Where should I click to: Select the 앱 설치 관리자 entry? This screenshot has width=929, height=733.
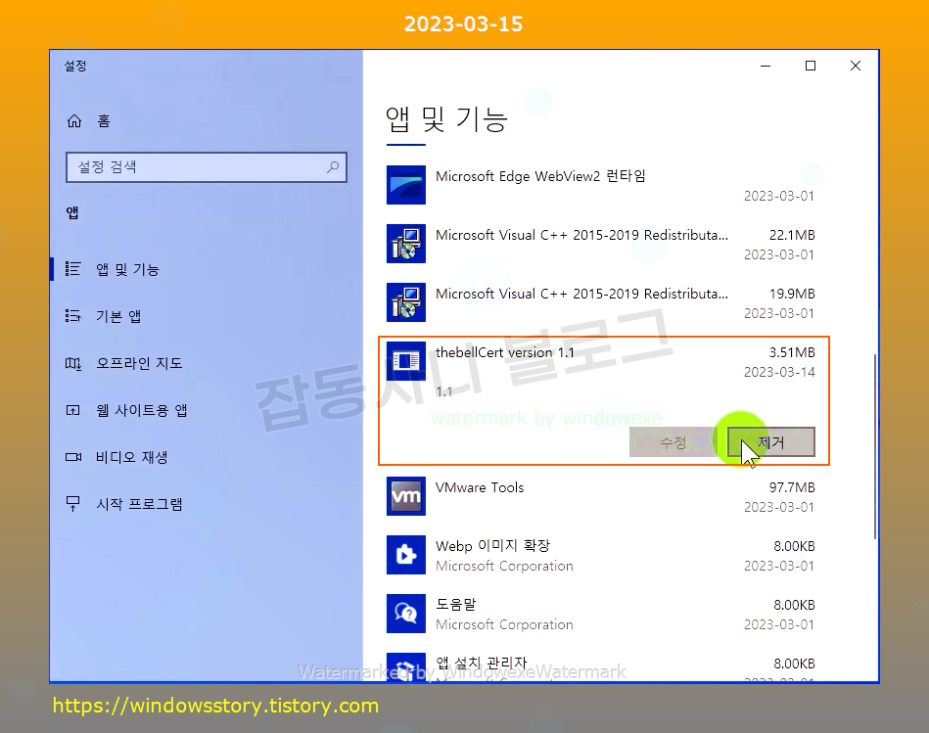[x=600, y=666]
